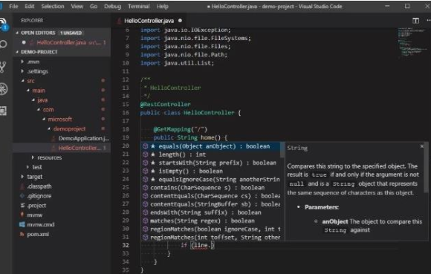The width and height of the screenshot is (431, 274).
Task: Open the Selection menu
Action: [53, 7]
